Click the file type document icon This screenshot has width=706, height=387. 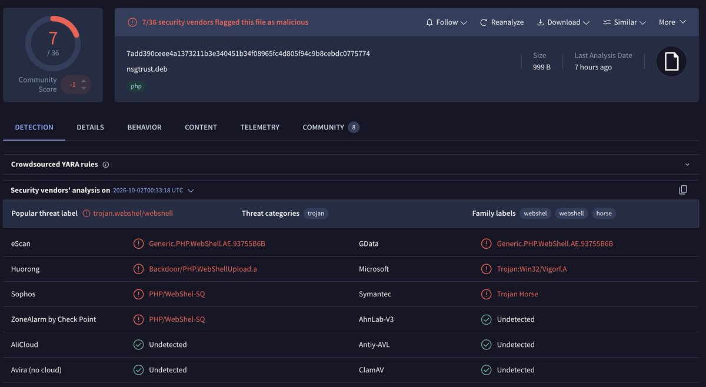pos(671,61)
